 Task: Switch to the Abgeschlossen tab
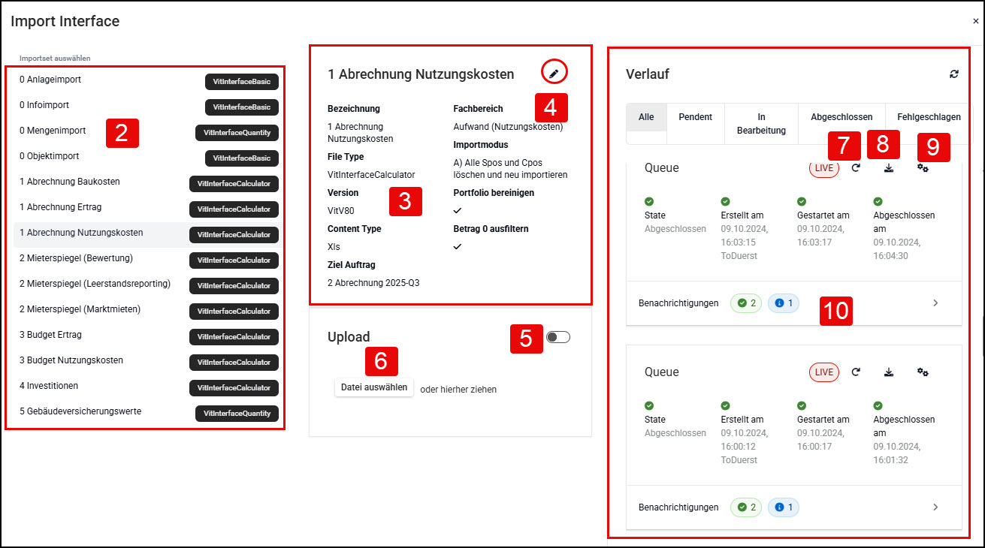(841, 117)
